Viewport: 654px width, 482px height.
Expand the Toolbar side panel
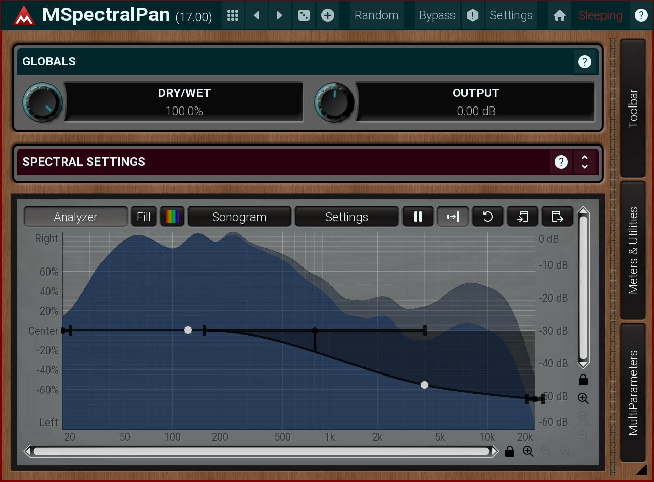point(633,108)
